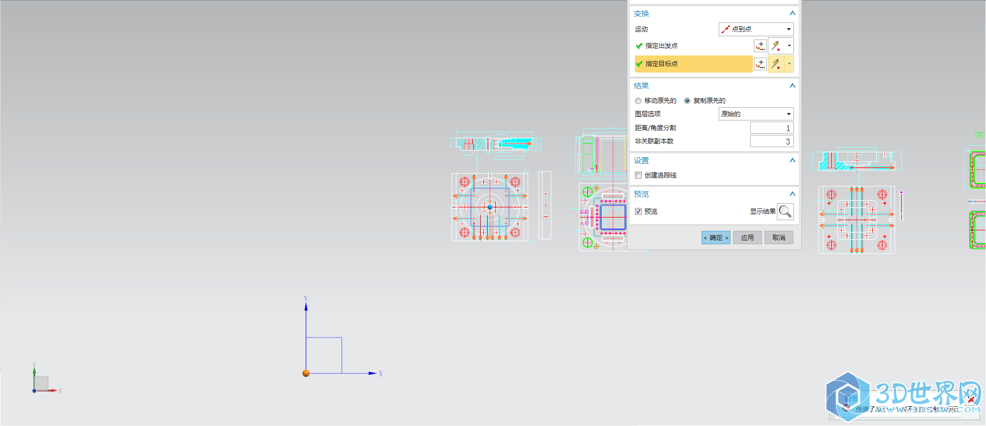The image size is (986, 426).
Task: Confirm with the 确定 button
Action: 716,238
